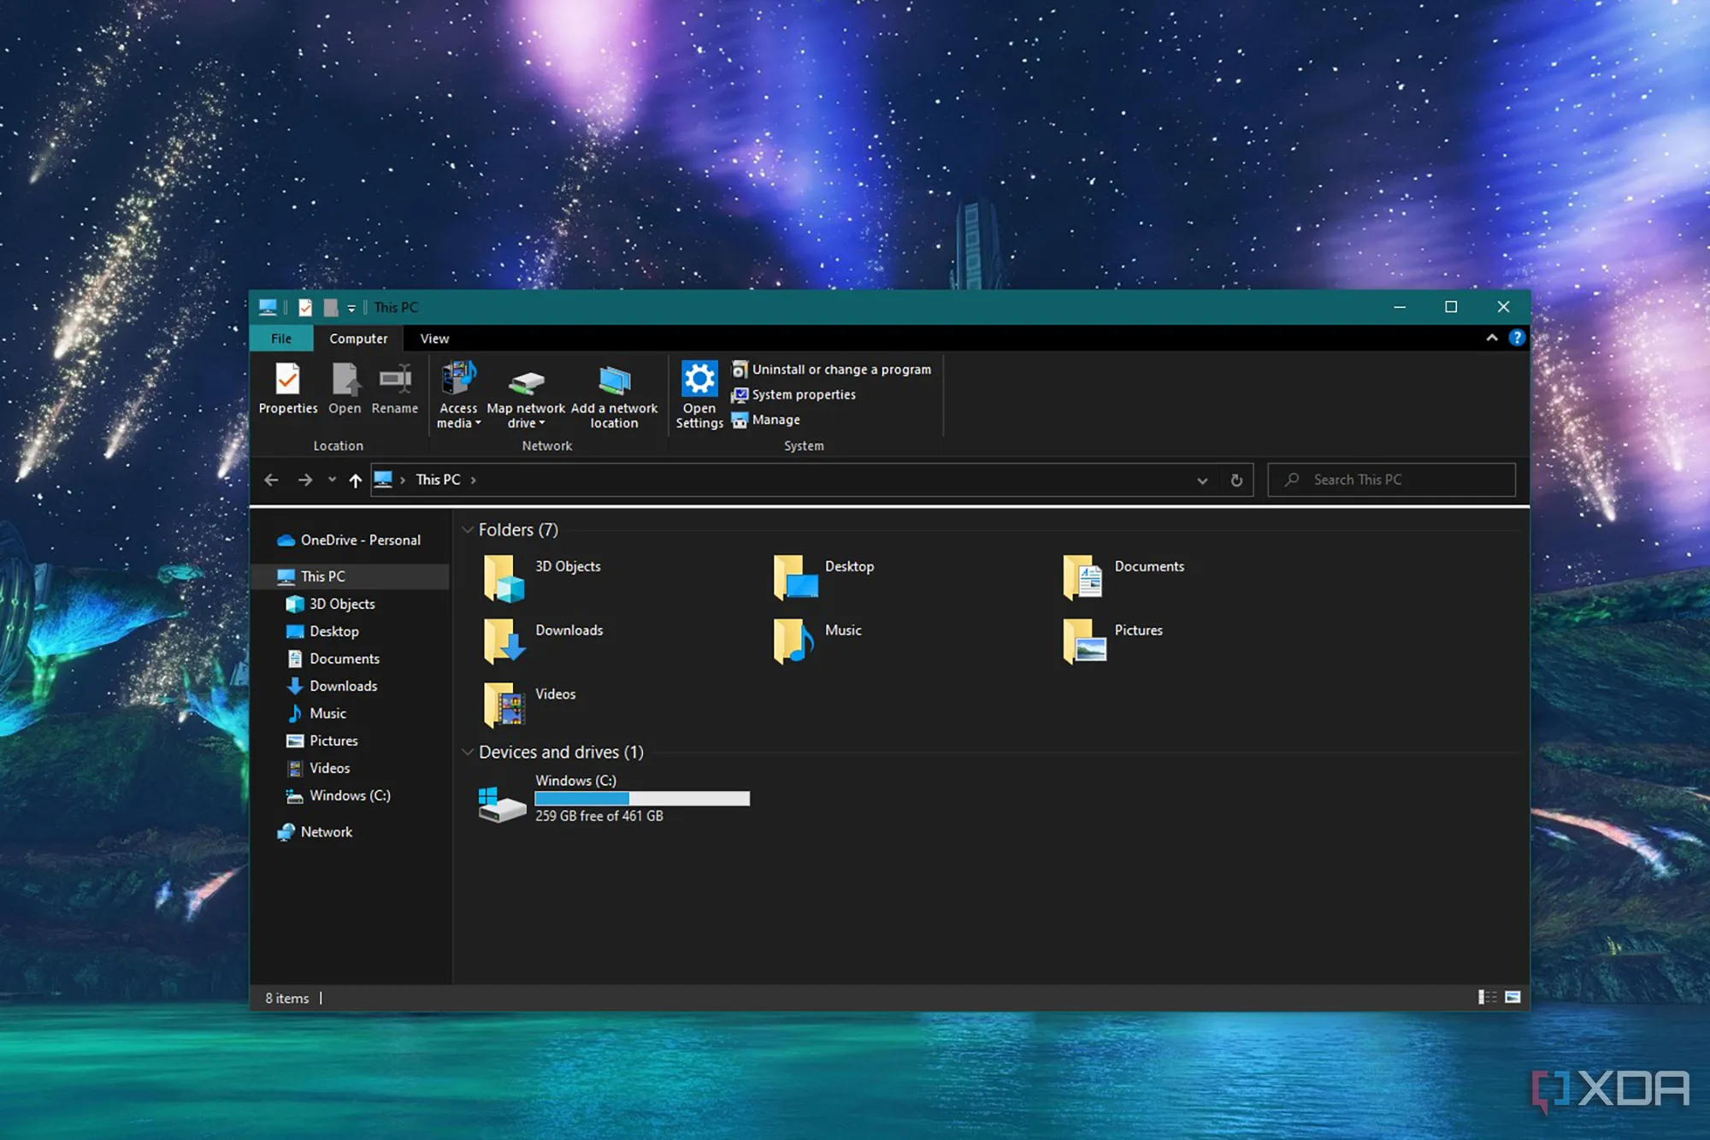1710x1140 pixels.
Task: Click the Windows (C:) storage usage bar
Action: 642,798
